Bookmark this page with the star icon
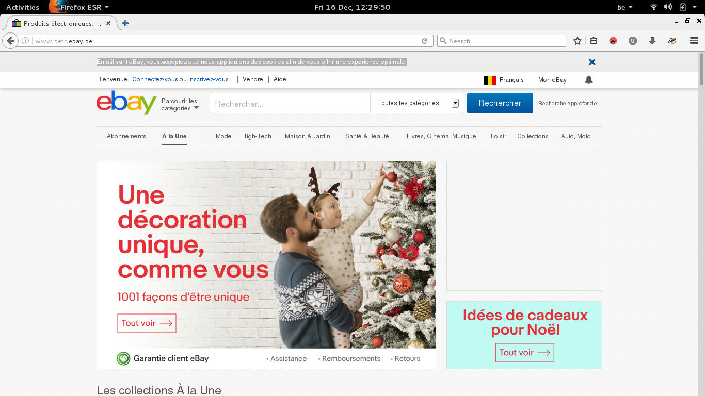705x396 pixels. 577,40
